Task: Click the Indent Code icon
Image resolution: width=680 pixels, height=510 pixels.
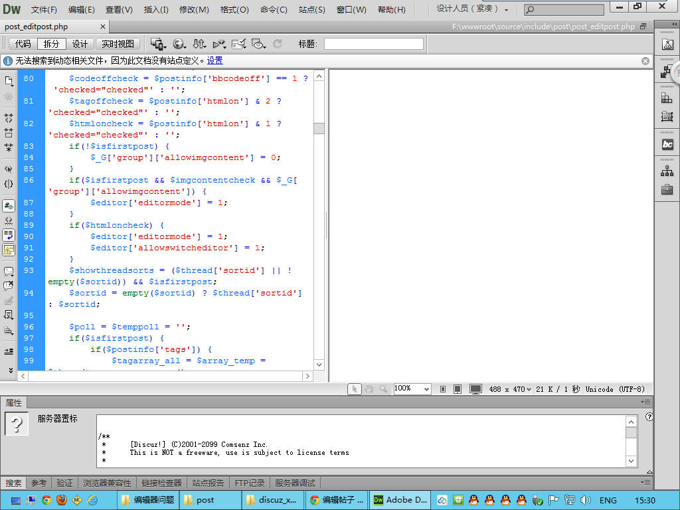Action: click(9, 352)
